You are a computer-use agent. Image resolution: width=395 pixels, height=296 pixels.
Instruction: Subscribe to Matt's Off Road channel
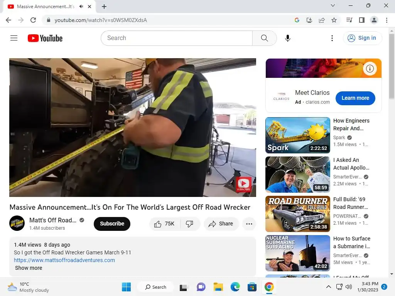pos(112,224)
